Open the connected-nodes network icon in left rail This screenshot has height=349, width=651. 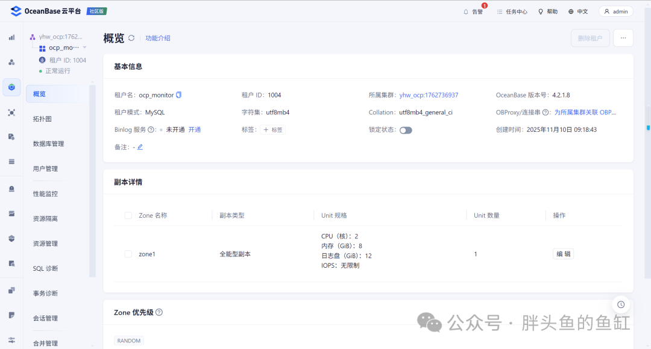tap(11, 113)
